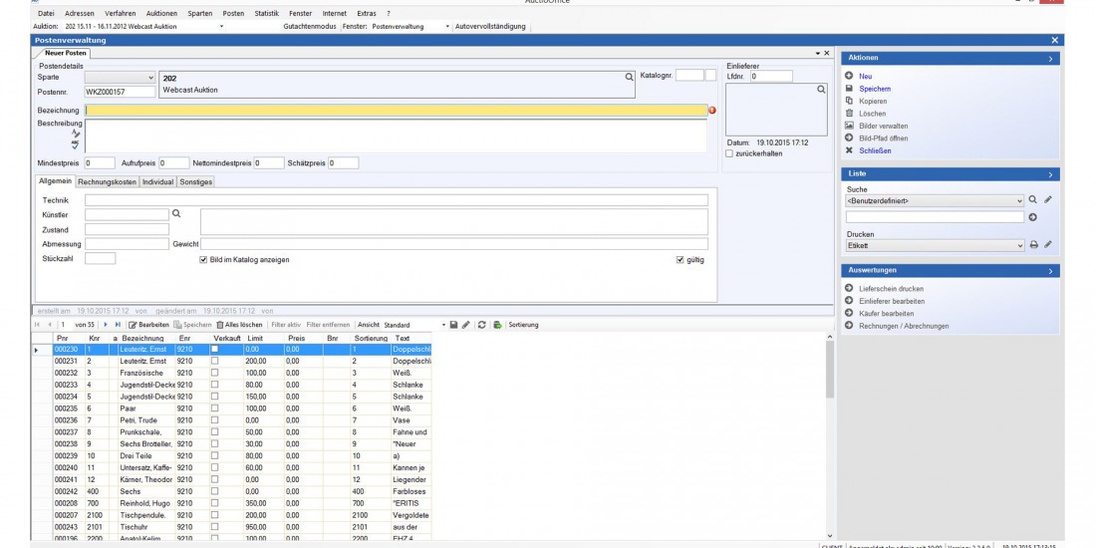
Task: Open the Einlieferer search magnifier
Action: pos(821,90)
